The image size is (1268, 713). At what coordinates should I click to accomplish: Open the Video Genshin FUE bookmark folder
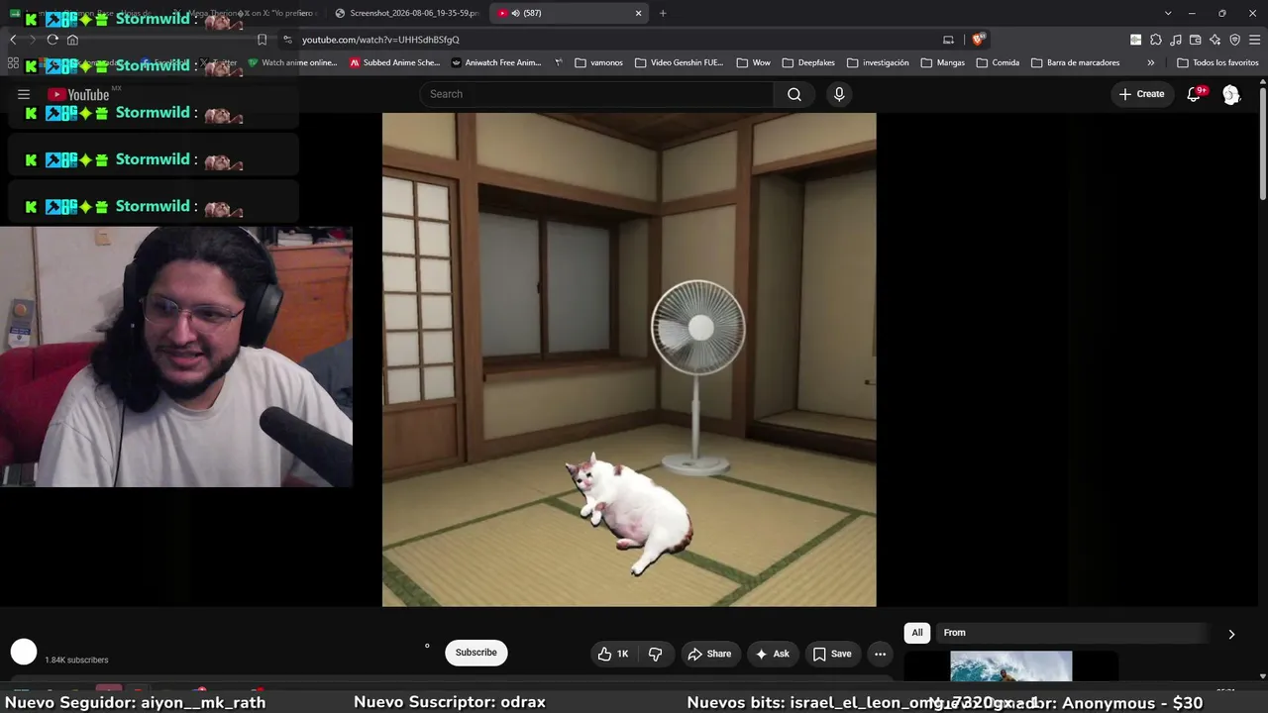pyautogui.click(x=680, y=62)
